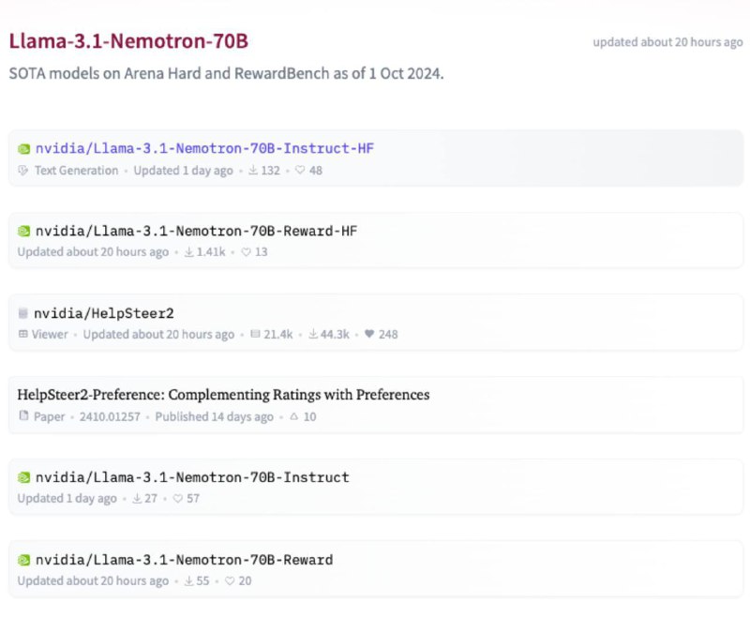
Task: Click the rows icon next to 21.4k
Action: pos(255,334)
